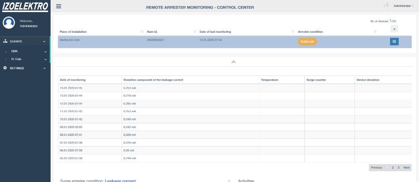
Task: Click the Device deviation column header
Action: 383,80
